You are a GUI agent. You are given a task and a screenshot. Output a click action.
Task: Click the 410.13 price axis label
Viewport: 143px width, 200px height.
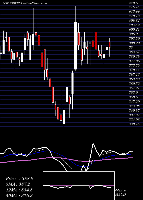click(134, 16)
